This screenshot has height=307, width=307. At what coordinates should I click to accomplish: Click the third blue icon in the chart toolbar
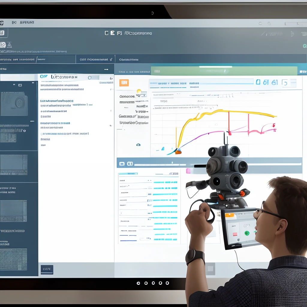point(275,82)
